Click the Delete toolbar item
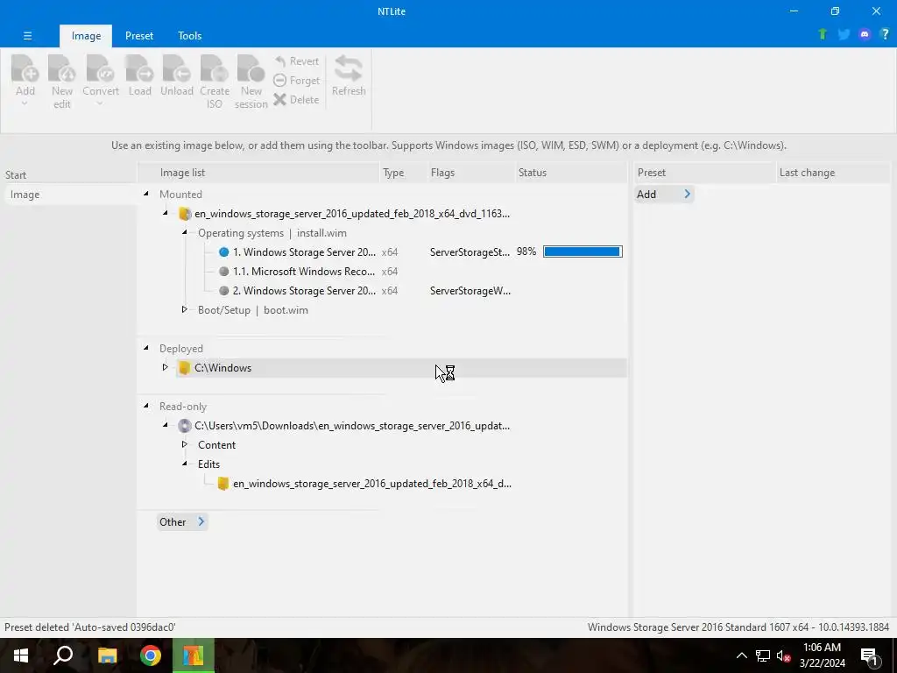The image size is (897, 673). [296, 100]
